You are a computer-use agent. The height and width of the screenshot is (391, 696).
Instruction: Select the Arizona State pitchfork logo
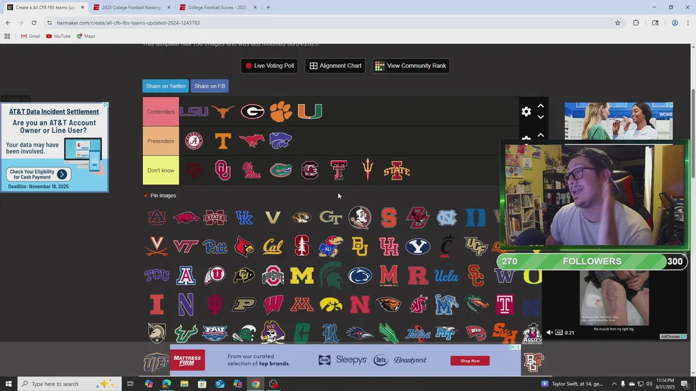[368, 170]
